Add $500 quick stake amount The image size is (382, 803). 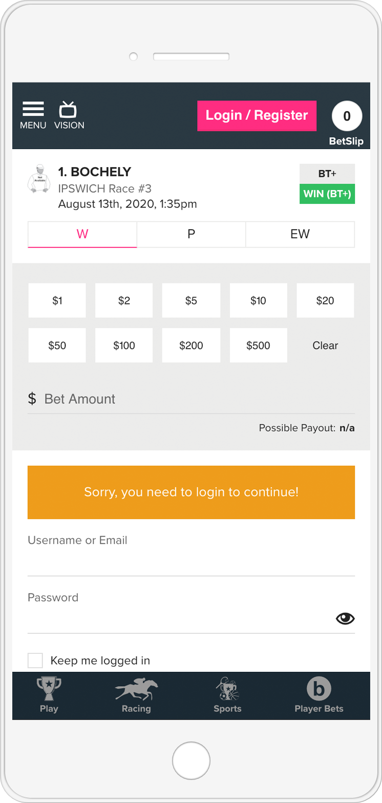tap(258, 345)
